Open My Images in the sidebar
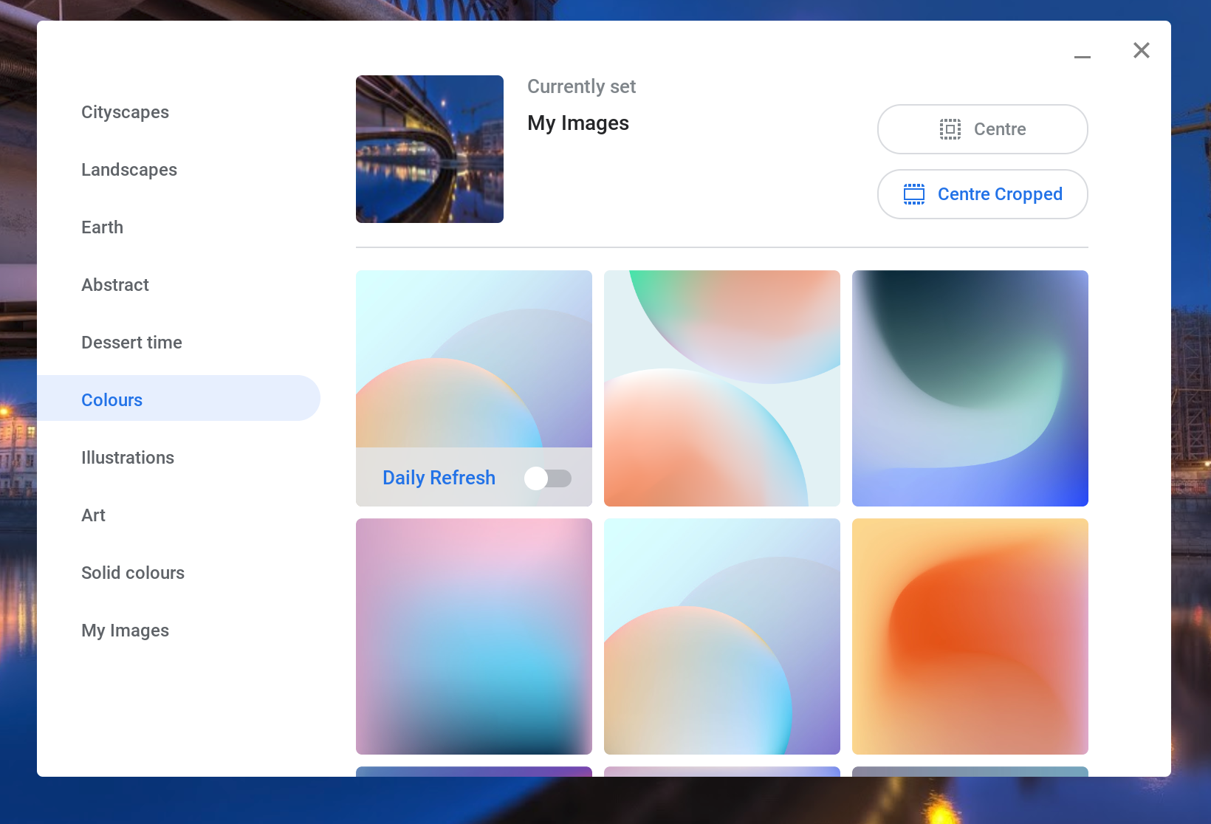The width and height of the screenshot is (1211, 824). coord(125,631)
